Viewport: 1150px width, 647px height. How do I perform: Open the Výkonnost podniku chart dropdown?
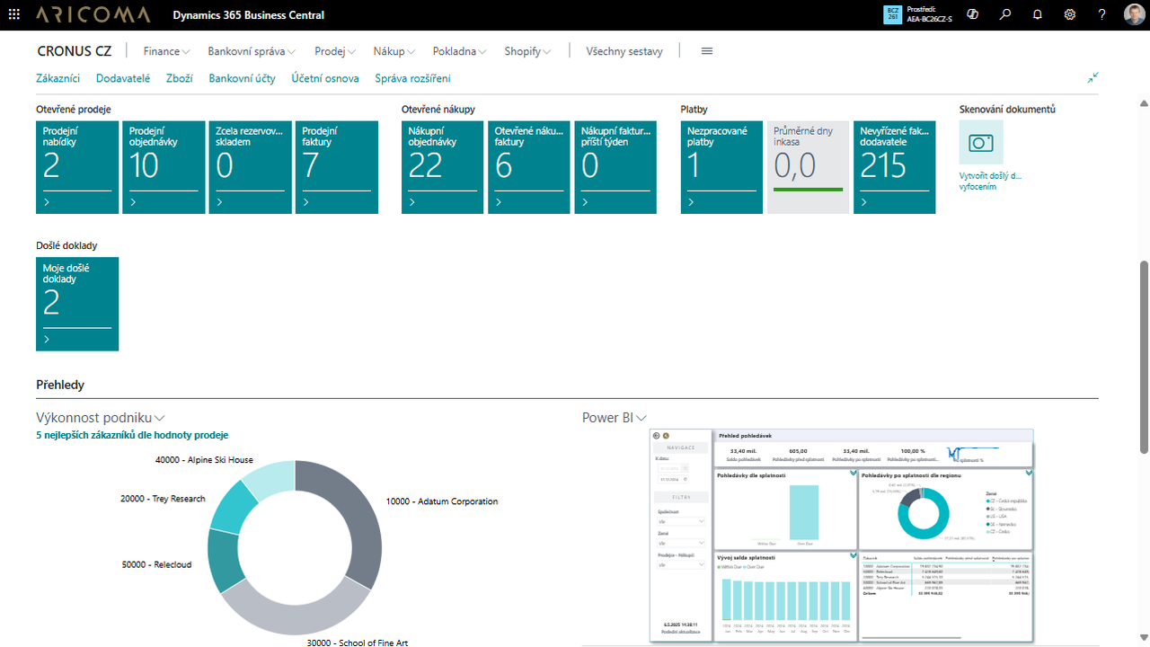(x=160, y=417)
